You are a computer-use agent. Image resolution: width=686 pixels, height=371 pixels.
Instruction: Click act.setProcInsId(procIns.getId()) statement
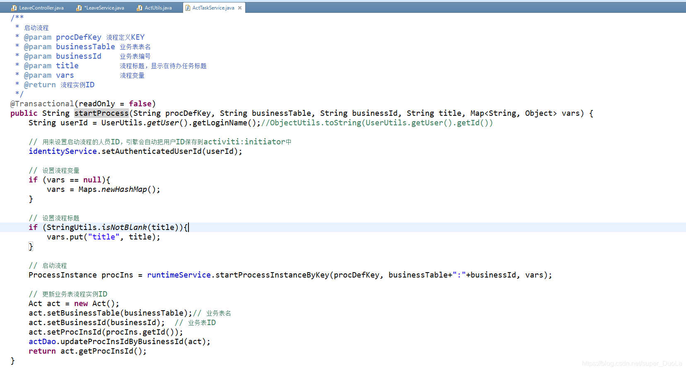pos(106,332)
